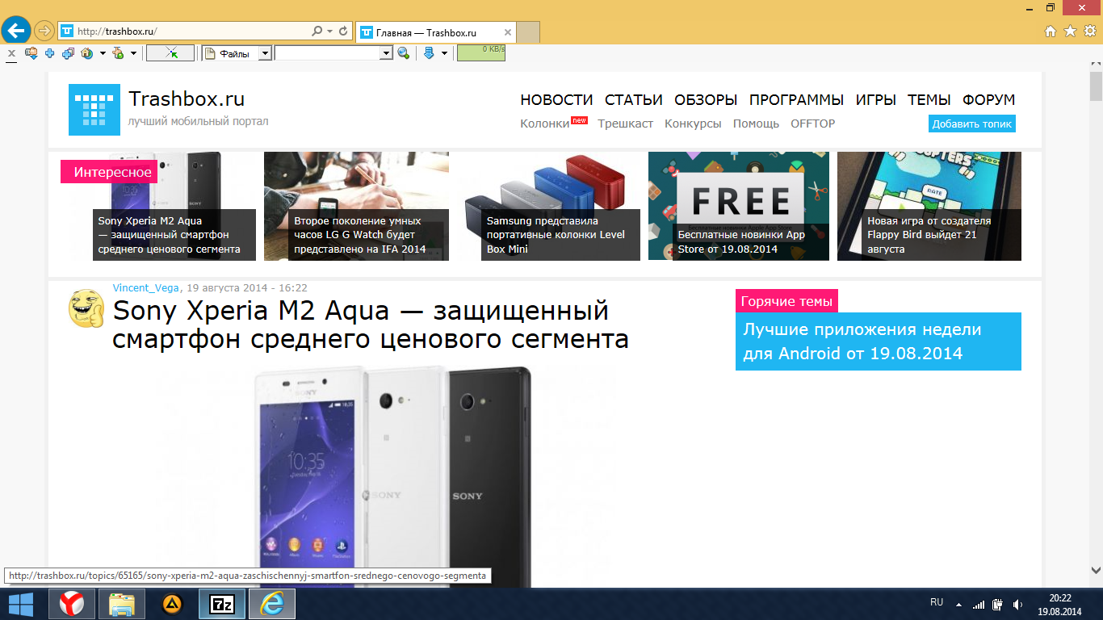This screenshot has width=1103, height=620.
Task: Click the trollface avatar of Vincent_Vega
Action: point(86,308)
